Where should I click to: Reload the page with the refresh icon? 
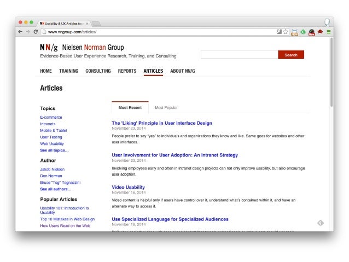pos(36,32)
